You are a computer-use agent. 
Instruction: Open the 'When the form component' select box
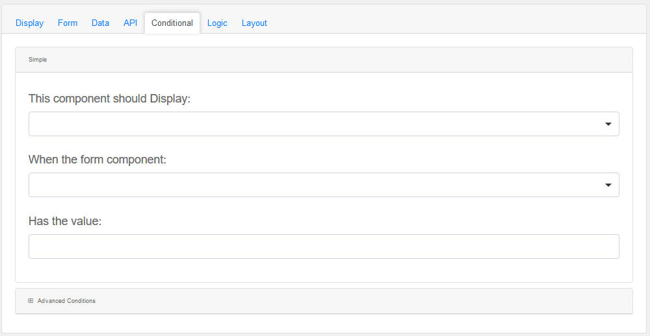pos(312,185)
